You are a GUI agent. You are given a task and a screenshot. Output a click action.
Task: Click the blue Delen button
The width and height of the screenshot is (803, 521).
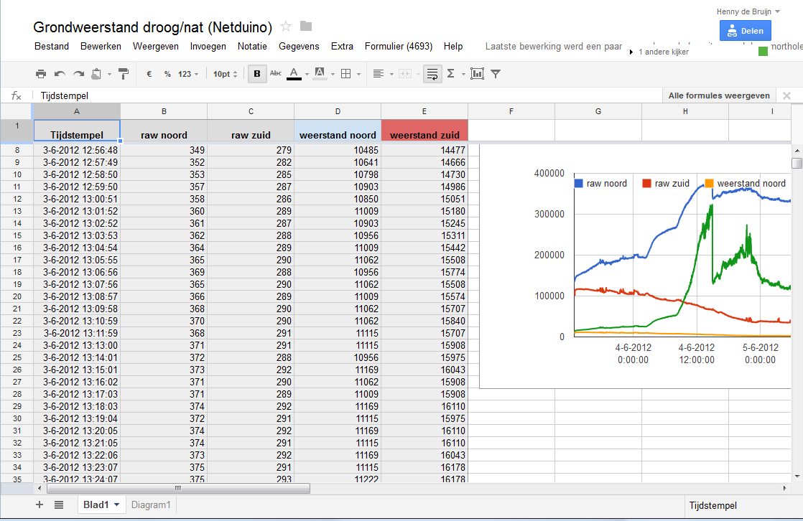745,30
